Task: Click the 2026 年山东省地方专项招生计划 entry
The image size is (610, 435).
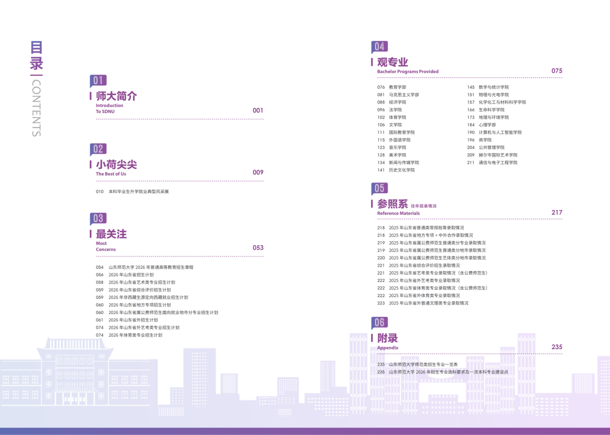Action: tap(133, 305)
